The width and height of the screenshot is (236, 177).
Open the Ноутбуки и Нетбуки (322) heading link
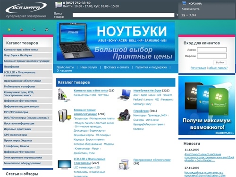point(147,91)
